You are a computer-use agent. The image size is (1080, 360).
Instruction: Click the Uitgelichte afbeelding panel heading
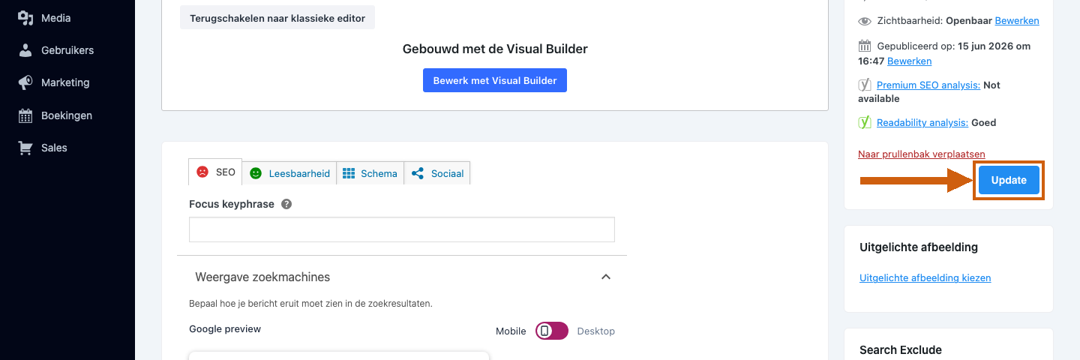[919, 247]
